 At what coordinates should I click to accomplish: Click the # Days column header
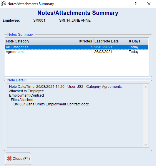pyautogui.click(x=138, y=41)
